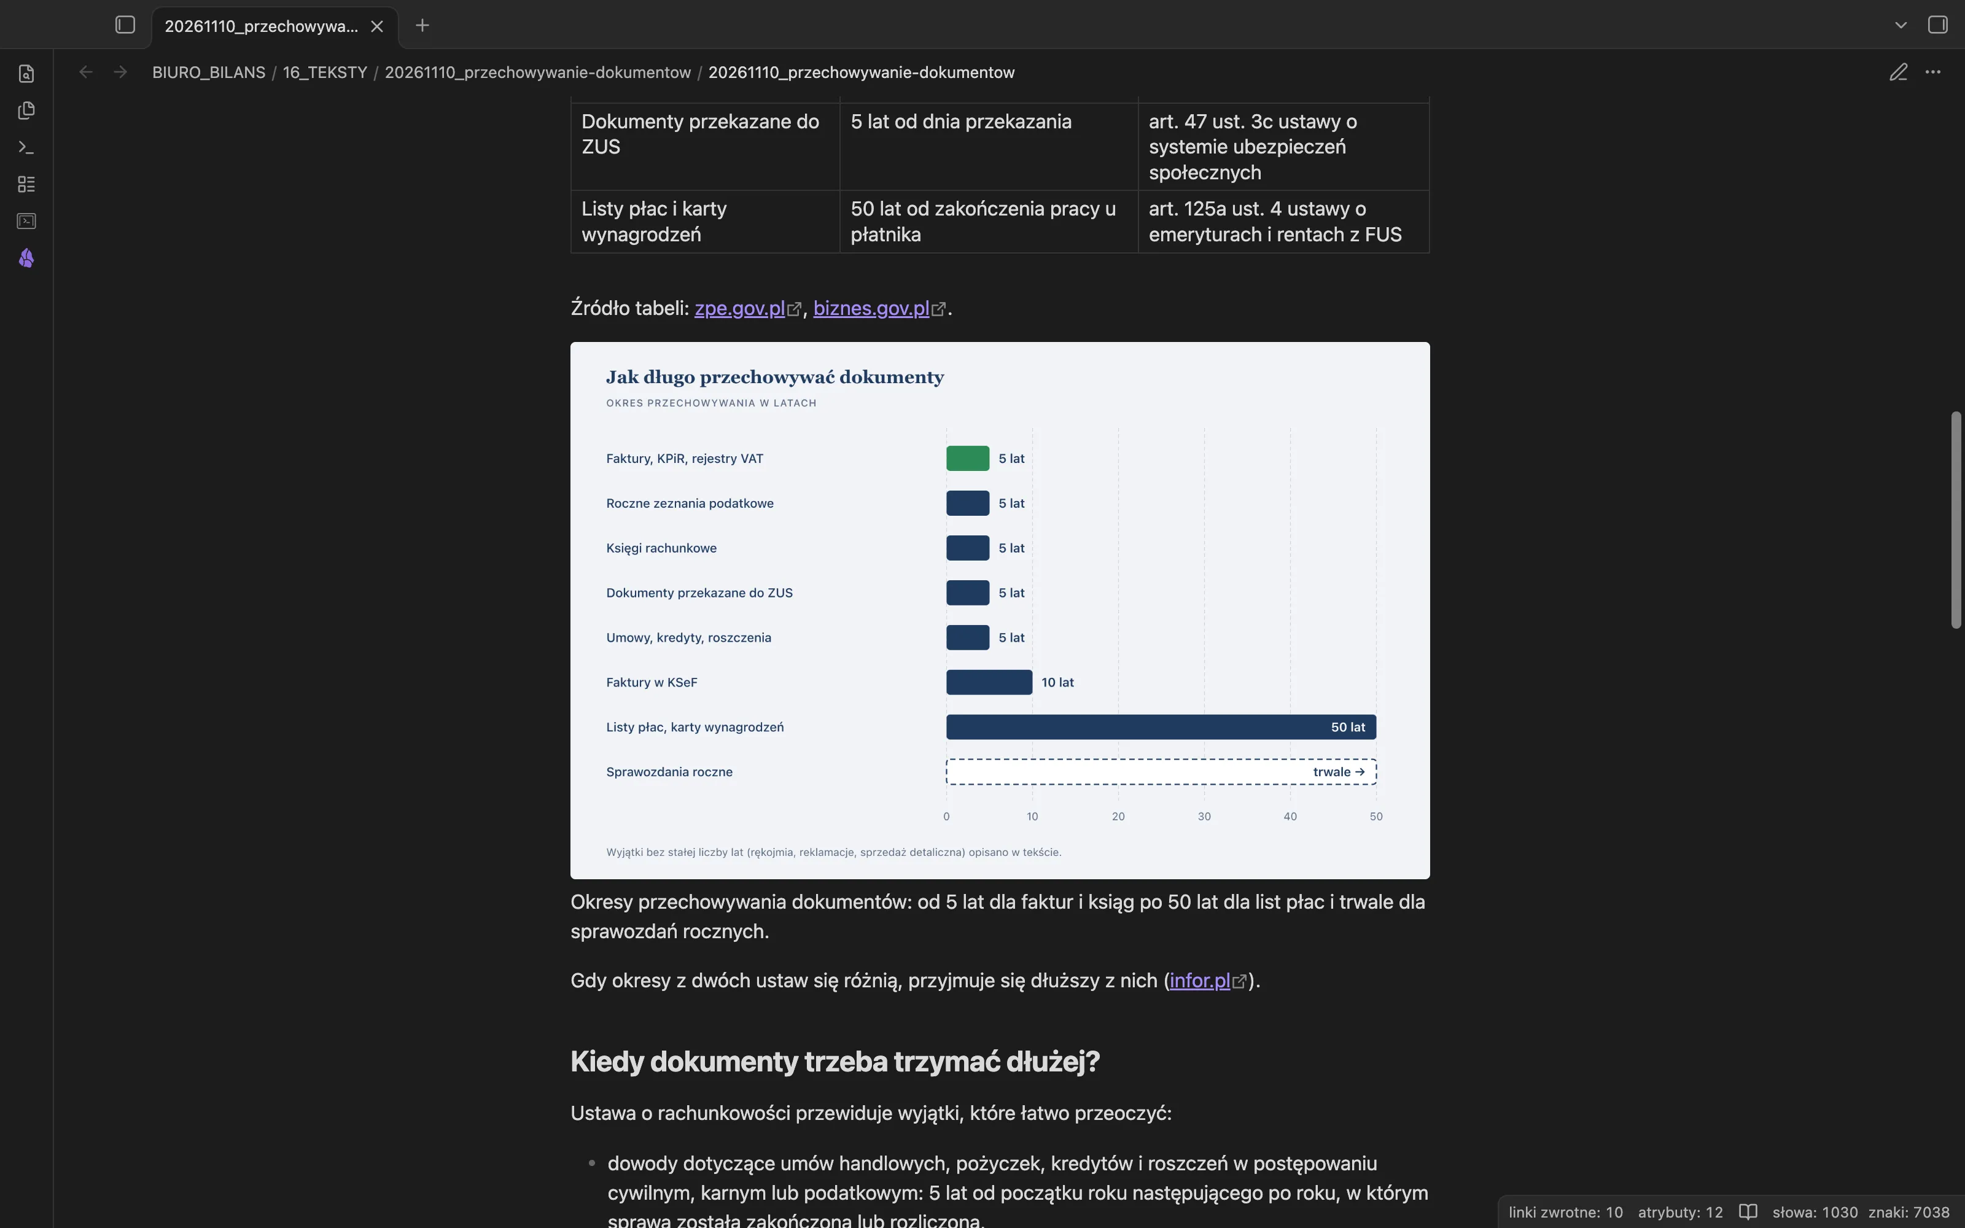The height and width of the screenshot is (1228, 1965).
Task: Click table cell '5 lat od dnia przekazania'
Action: tap(988, 147)
